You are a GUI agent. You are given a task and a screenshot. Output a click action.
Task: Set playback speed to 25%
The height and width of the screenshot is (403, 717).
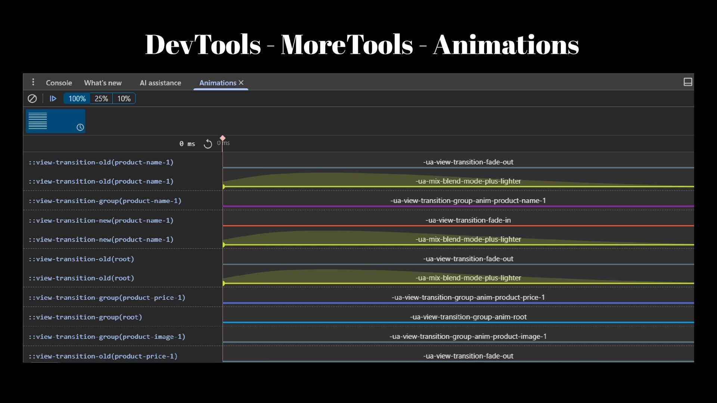click(x=101, y=99)
